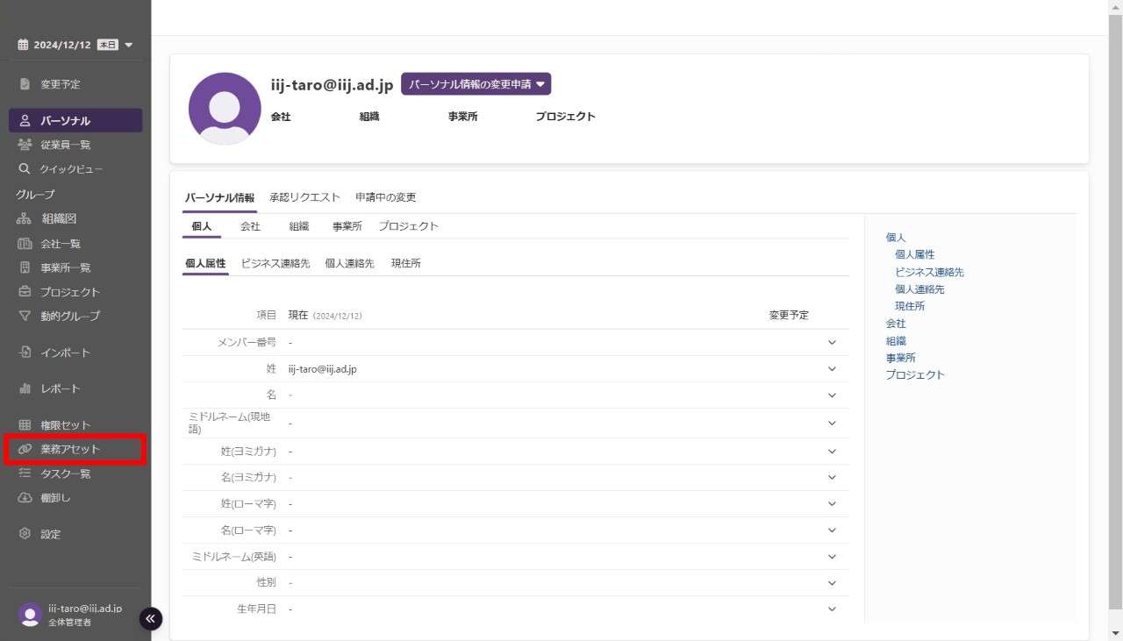Open the 業務アセット link icon
Image resolution: width=1123 pixels, height=641 pixels.
click(25, 449)
